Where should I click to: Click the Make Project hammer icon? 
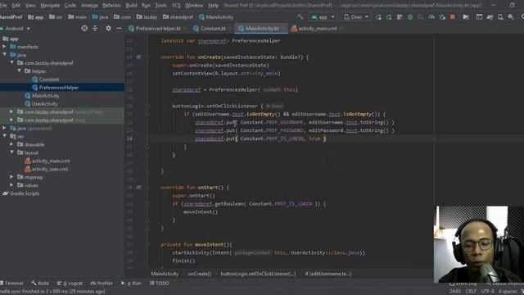pos(300,16)
